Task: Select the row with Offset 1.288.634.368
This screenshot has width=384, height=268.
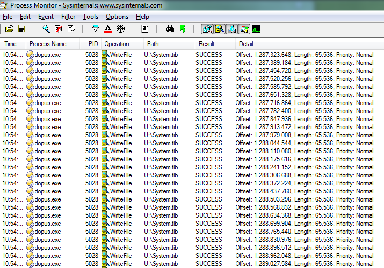Action: [192, 215]
